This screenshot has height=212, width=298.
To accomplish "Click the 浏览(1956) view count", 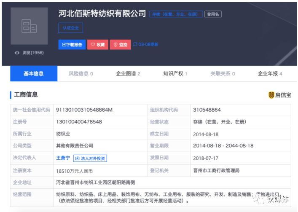I will [x=33, y=53].
